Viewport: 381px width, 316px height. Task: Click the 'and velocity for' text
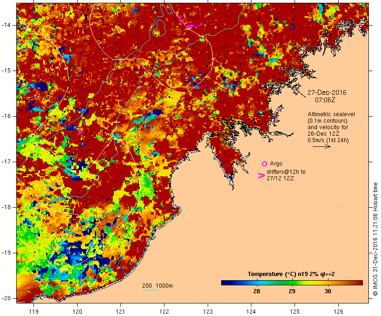tap(328, 127)
